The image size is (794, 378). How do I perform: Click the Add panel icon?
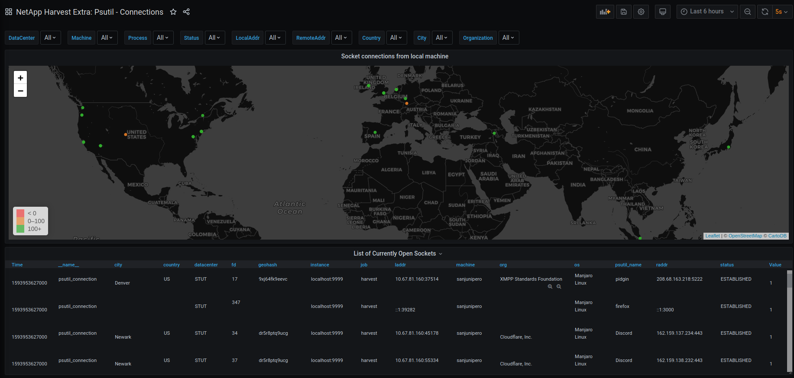605,12
